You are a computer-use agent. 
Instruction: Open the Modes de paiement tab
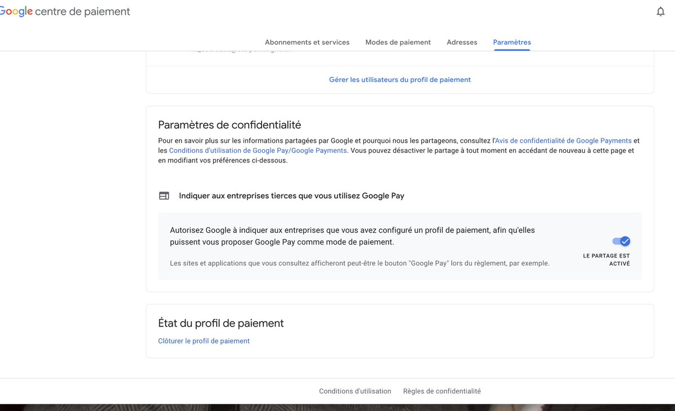click(x=398, y=42)
